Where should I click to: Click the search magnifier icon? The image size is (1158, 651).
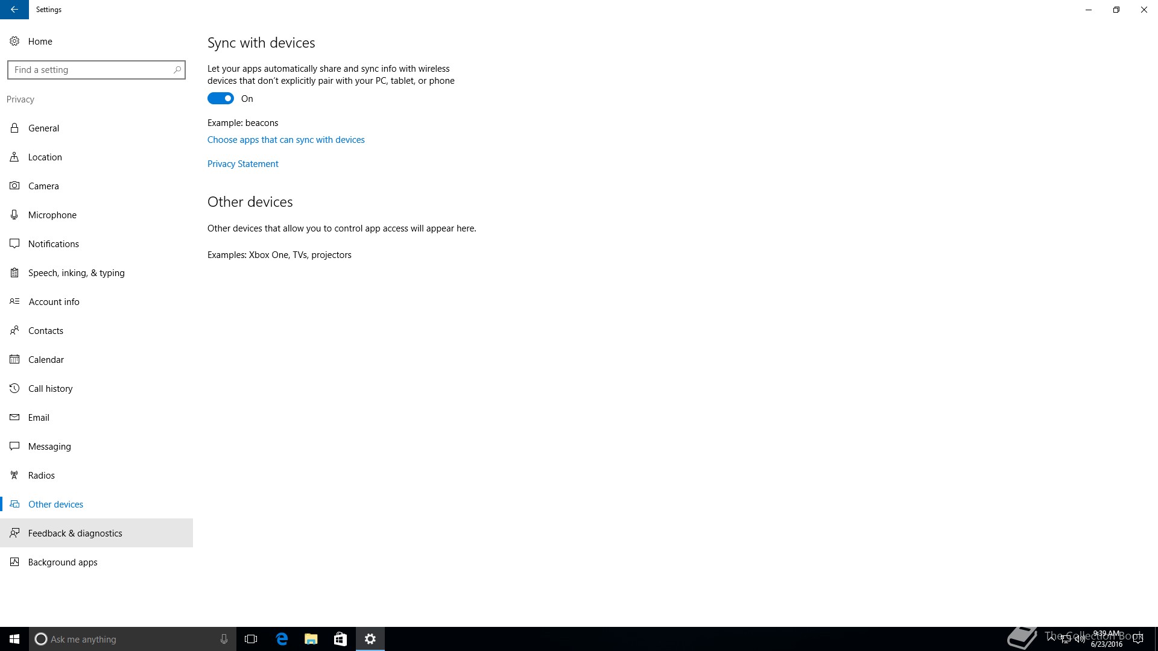pos(177,70)
